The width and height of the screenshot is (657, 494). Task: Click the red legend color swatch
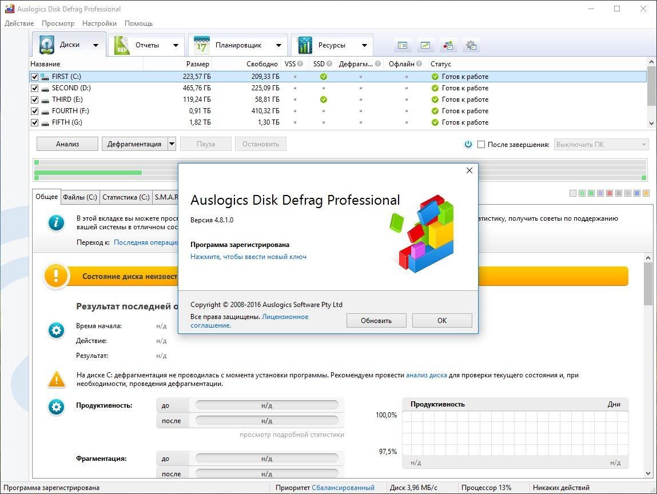tap(610, 193)
